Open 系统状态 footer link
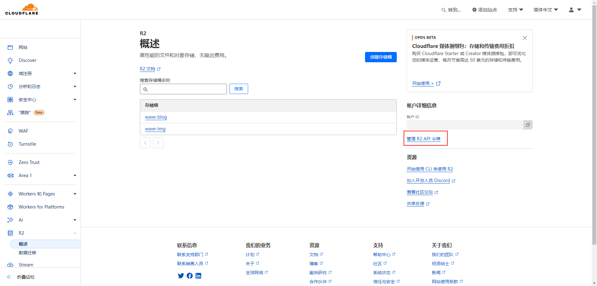The width and height of the screenshot is (597, 286). coord(384,273)
